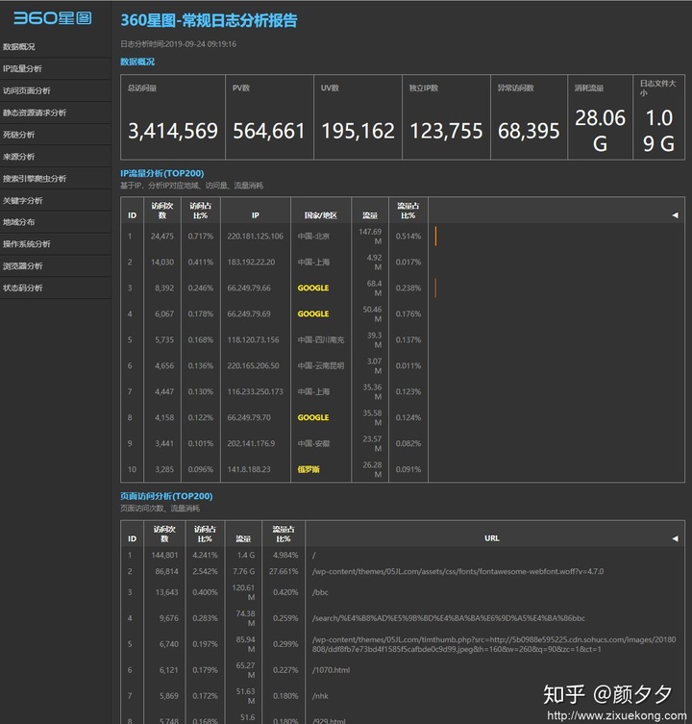Click the report title 360星图-常规日志分析报告
Image resolution: width=692 pixels, height=724 pixels.
(x=210, y=20)
